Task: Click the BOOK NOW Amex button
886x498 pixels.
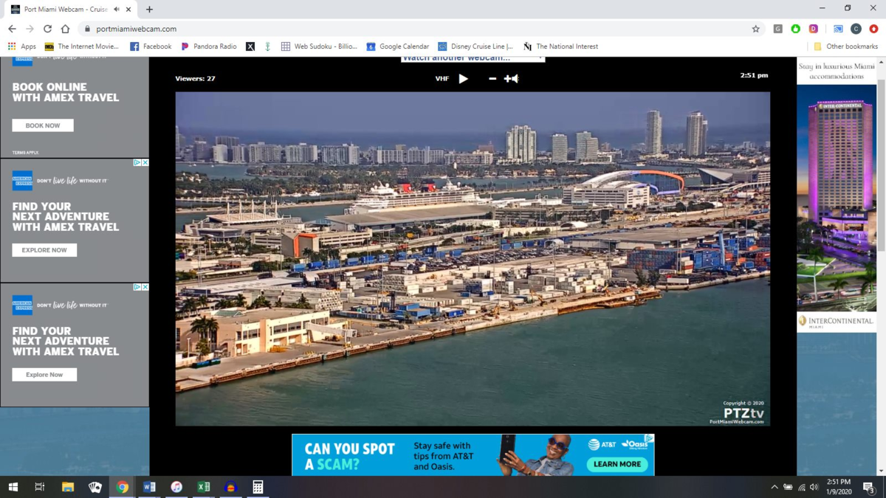Action: [x=43, y=125]
